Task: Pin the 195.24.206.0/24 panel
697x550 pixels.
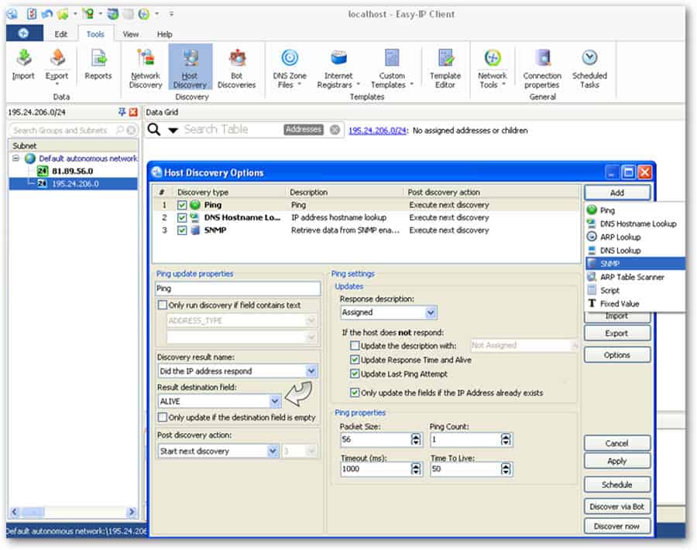Action: 122,112
